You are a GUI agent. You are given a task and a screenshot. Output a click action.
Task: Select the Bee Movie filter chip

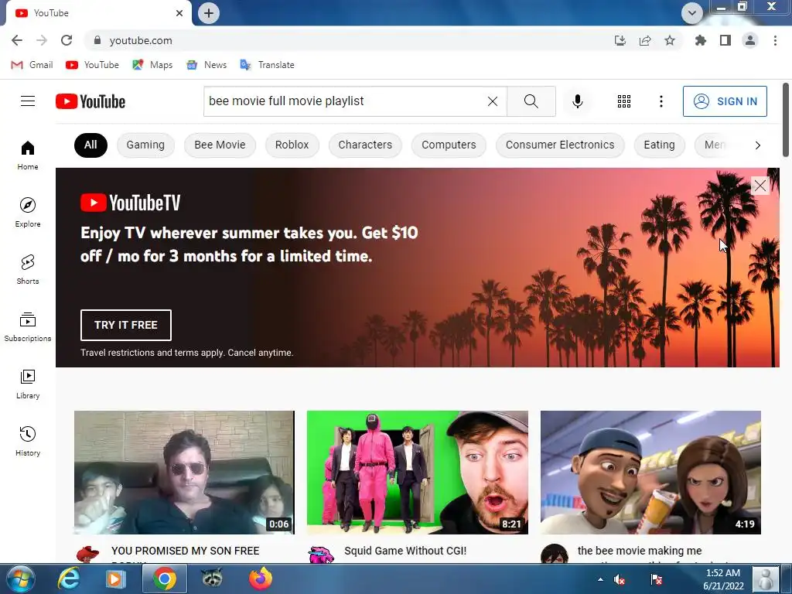[x=220, y=145]
